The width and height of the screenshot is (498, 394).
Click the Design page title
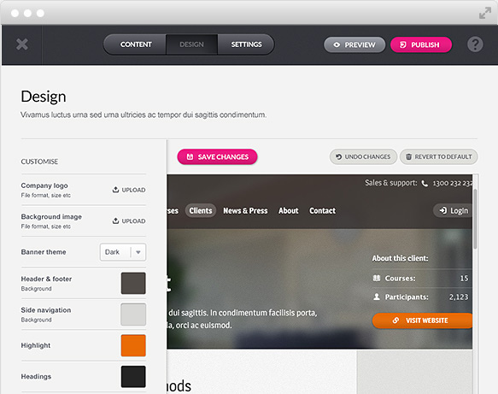[44, 97]
